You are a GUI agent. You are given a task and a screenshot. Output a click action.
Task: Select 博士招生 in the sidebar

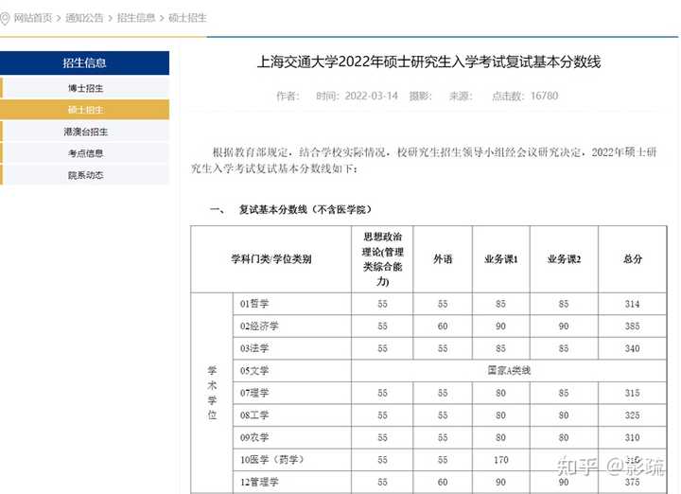point(85,88)
